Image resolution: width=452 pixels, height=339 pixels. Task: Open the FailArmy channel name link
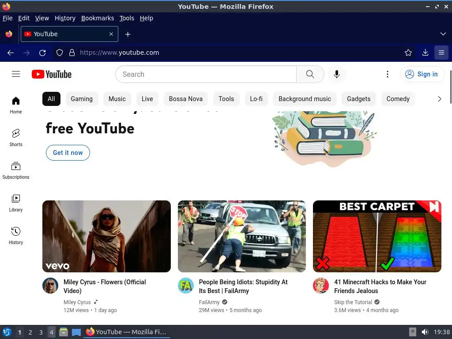click(209, 302)
